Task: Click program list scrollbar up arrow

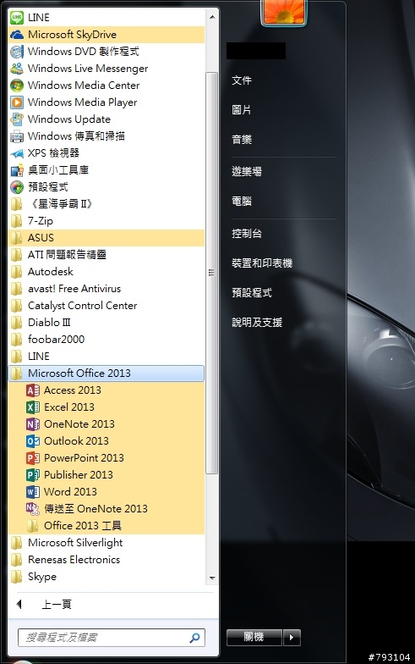Action: [212, 17]
